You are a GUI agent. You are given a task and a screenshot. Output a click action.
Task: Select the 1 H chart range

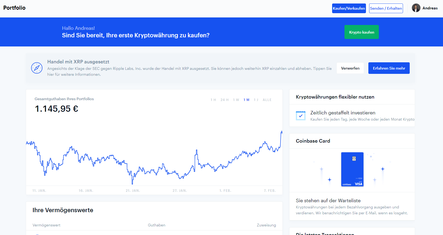(x=213, y=100)
